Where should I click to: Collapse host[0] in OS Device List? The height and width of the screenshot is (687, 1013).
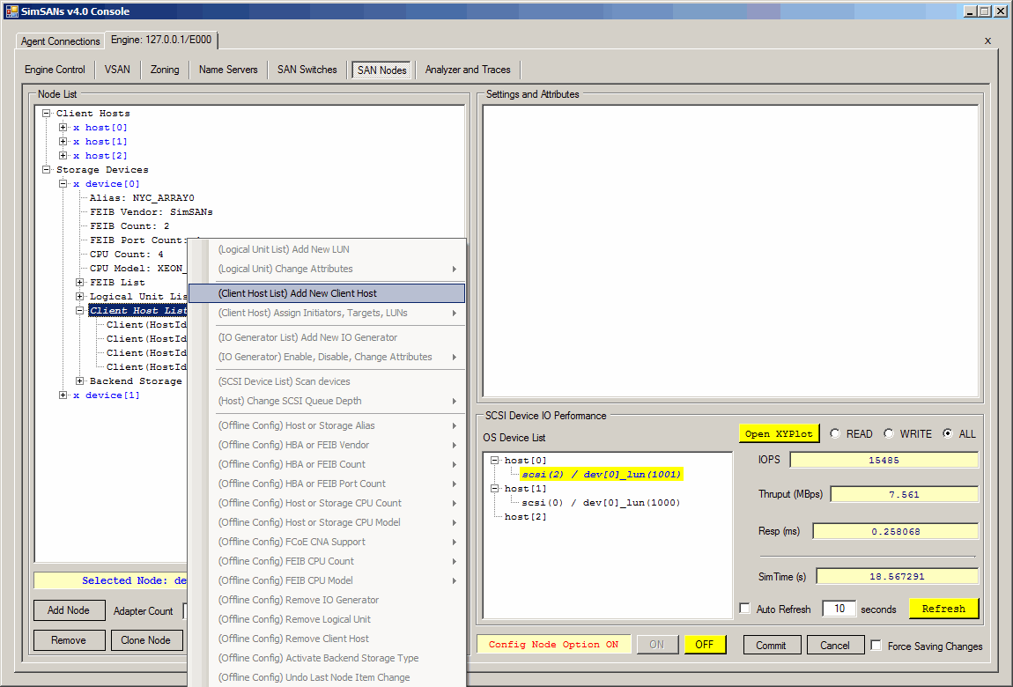coord(495,461)
